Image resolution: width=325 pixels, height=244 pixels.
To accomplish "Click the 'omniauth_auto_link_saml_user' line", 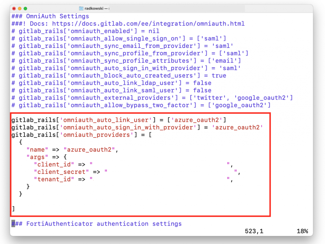I will click(x=111, y=90).
